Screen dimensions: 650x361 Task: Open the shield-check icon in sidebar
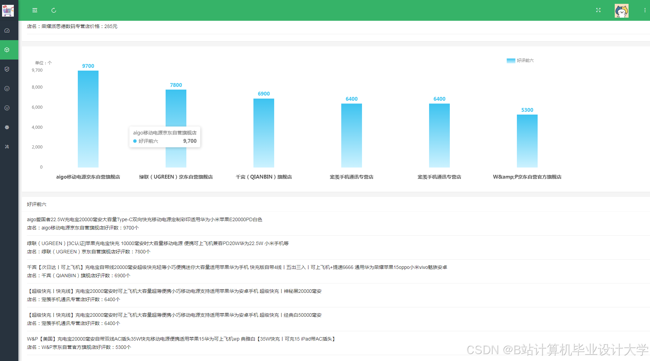coord(7,69)
